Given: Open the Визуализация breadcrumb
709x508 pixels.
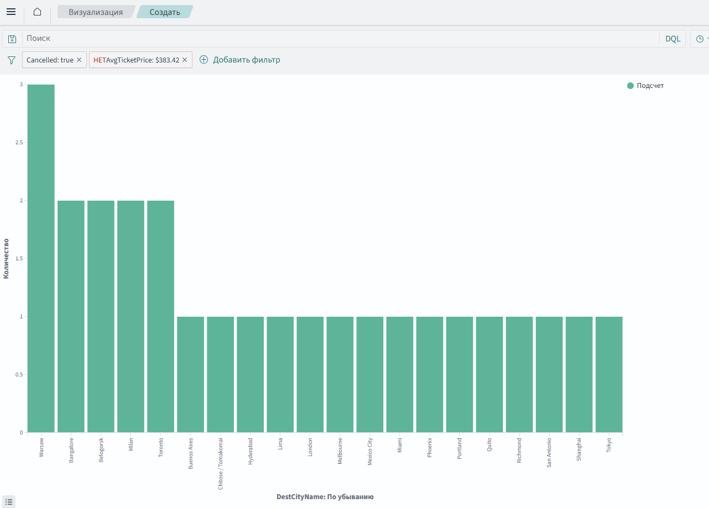Looking at the screenshot, I should [96, 12].
